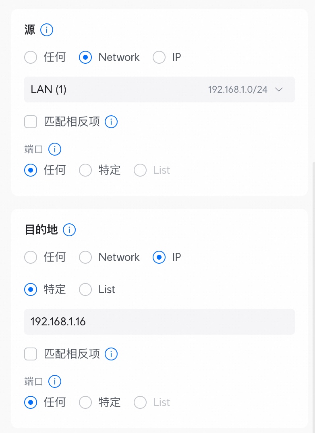Click info icon next to source 匹配相反项
315x433 pixels.
point(111,122)
